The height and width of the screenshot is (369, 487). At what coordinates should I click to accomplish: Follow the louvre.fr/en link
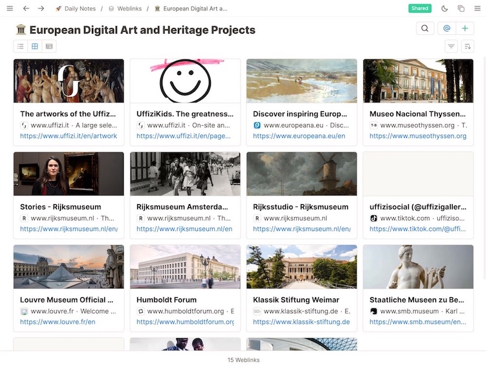click(58, 322)
